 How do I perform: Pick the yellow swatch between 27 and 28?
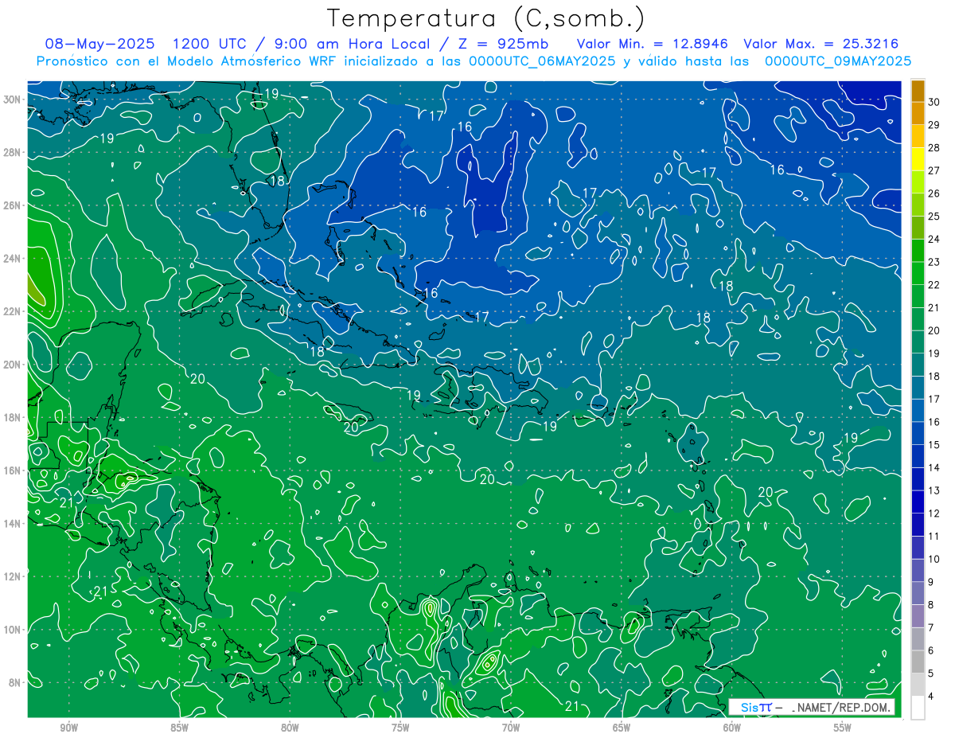tap(918, 159)
